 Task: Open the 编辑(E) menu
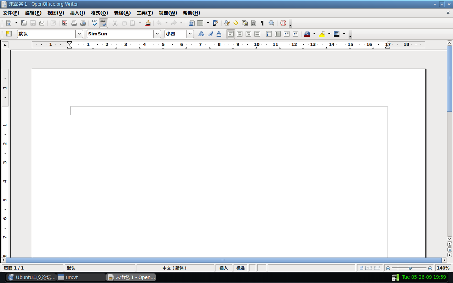(33, 13)
